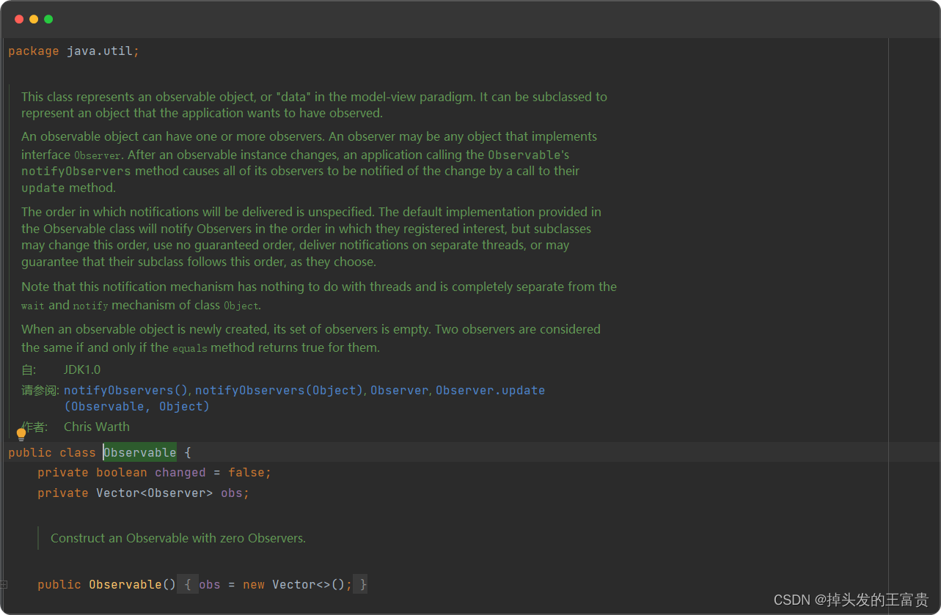This screenshot has height=615, width=941.
Task: Click the yellow lightbulb intention icon
Action: tap(21, 435)
